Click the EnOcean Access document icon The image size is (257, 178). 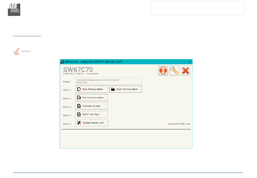tap(79, 106)
